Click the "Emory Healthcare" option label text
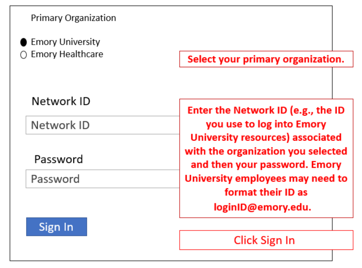 pyautogui.click(x=67, y=54)
